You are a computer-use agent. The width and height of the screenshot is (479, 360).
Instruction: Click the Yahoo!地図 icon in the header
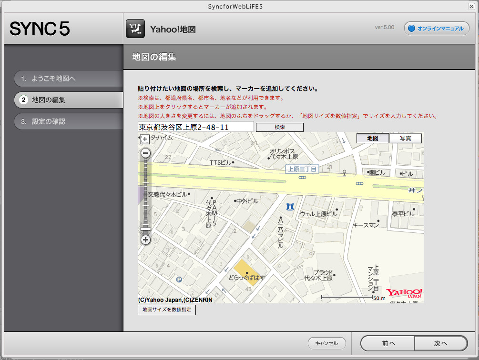coord(135,27)
